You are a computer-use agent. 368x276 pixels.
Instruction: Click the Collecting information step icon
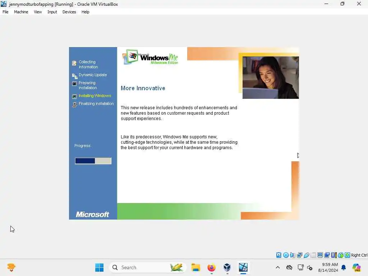pyautogui.click(x=74, y=63)
